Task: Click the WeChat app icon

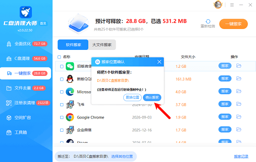Action: click(70, 66)
